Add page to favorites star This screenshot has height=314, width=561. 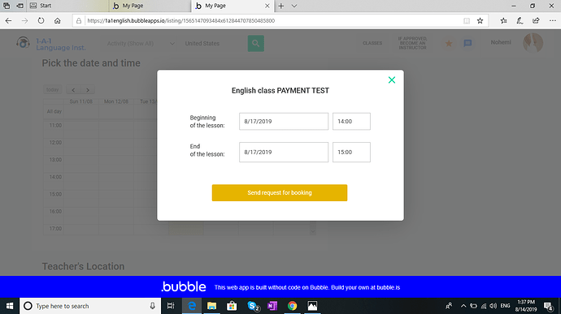(481, 21)
